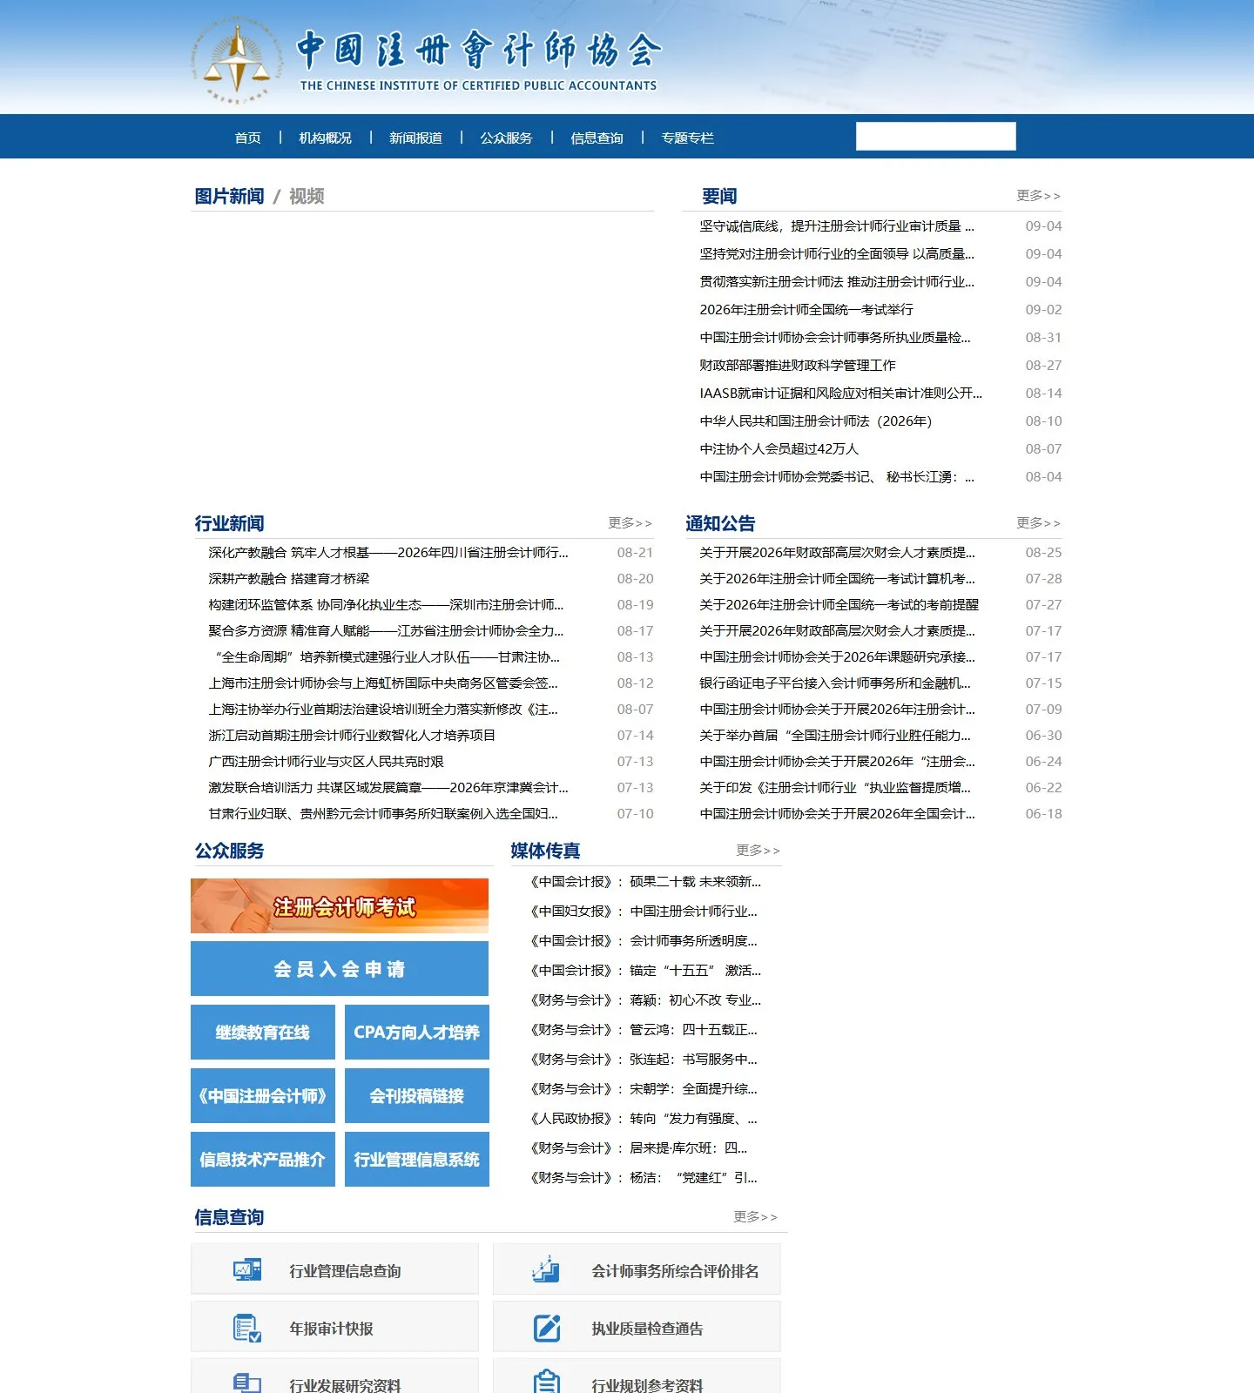Click the 行业管理信息查询 computer icon
This screenshot has height=1393, width=1254.
[247, 1270]
